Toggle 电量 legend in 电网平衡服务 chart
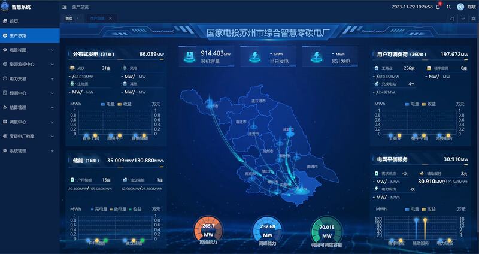479x254 pixels. coord(412,210)
